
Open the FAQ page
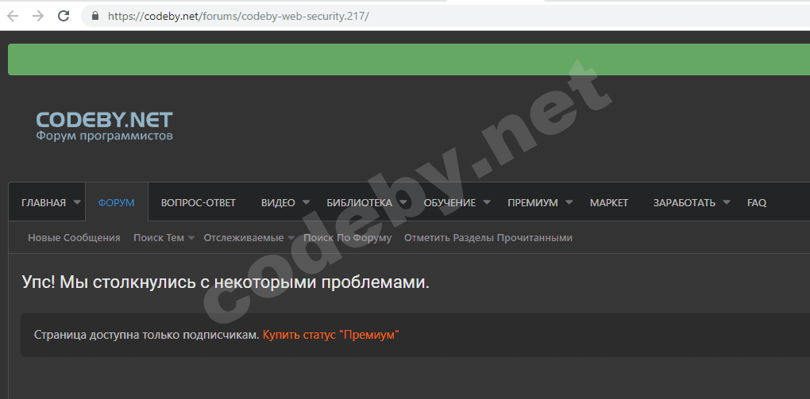click(x=757, y=203)
